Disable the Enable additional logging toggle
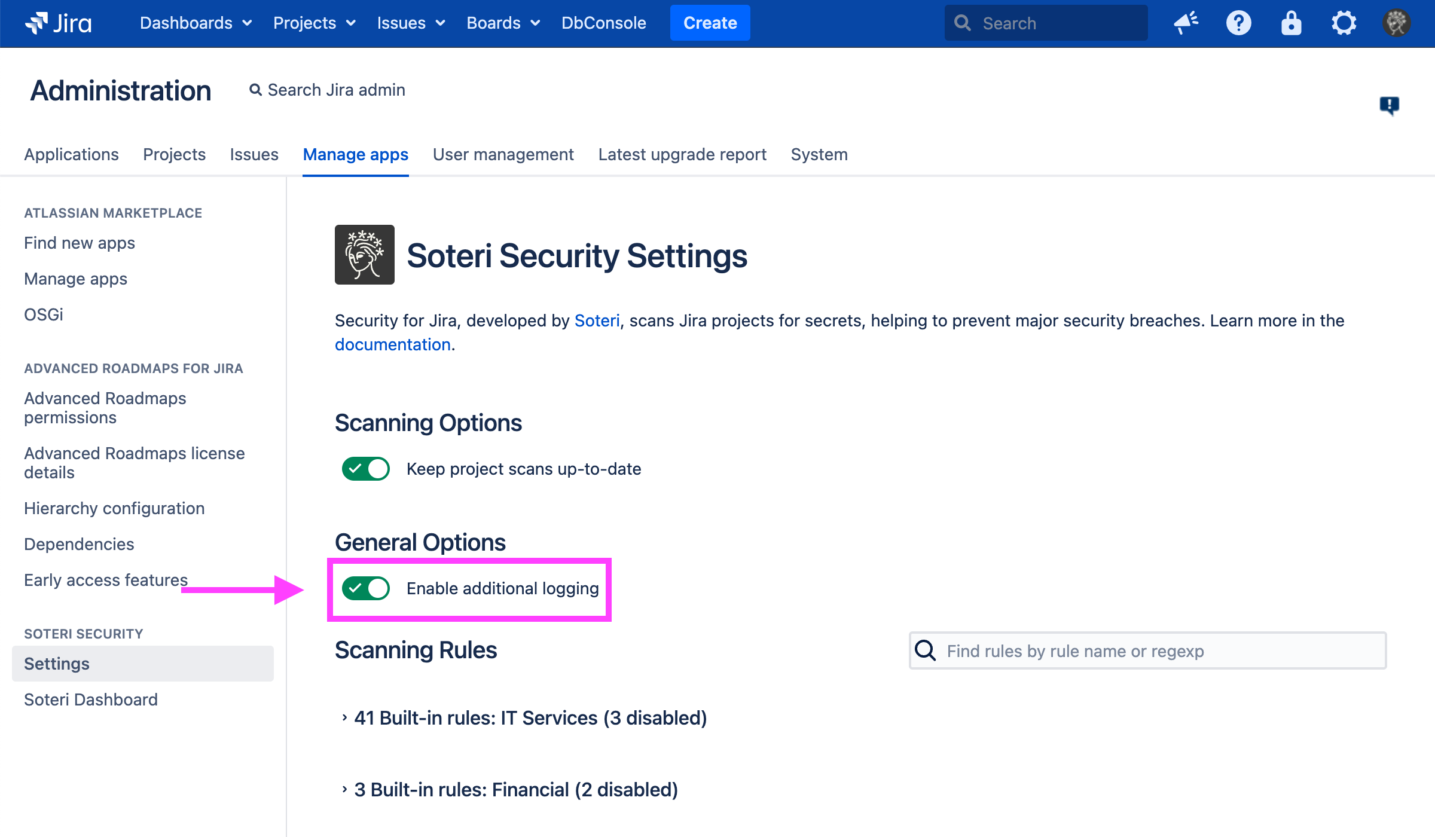This screenshot has height=837, width=1435. pyautogui.click(x=365, y=588)
